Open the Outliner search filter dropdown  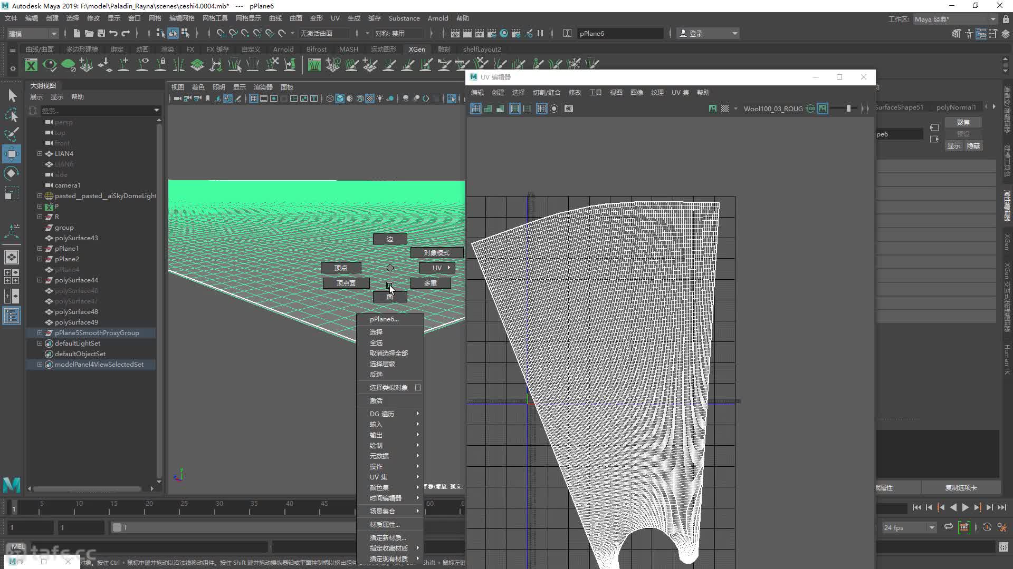point(157,110)
